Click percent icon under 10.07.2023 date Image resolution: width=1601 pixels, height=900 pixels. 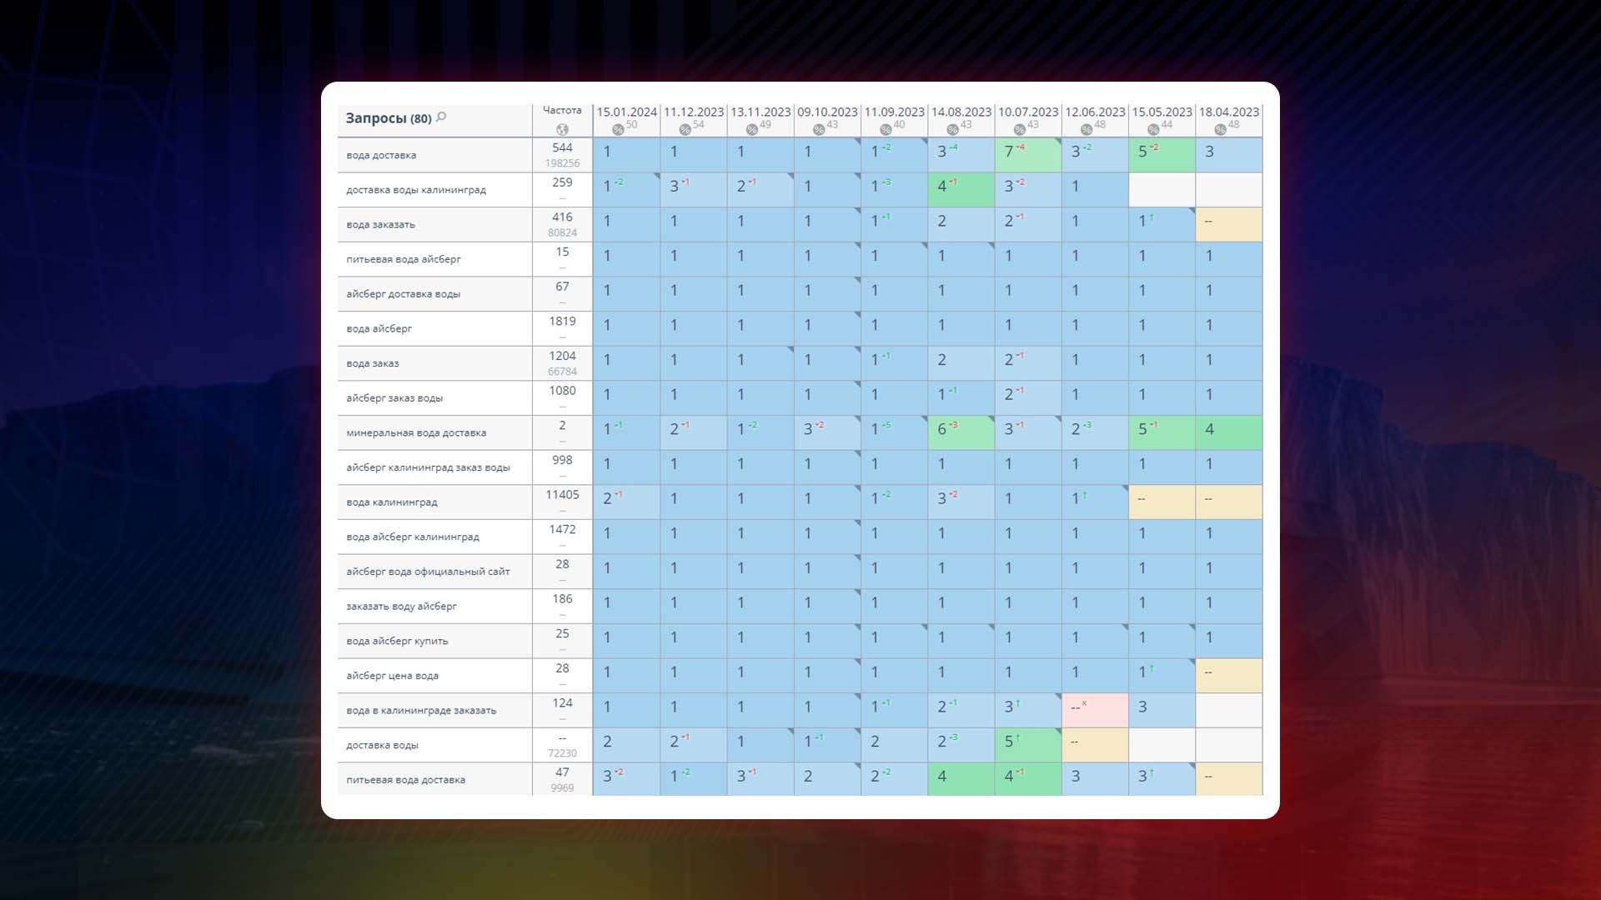tap(1019, 129)
